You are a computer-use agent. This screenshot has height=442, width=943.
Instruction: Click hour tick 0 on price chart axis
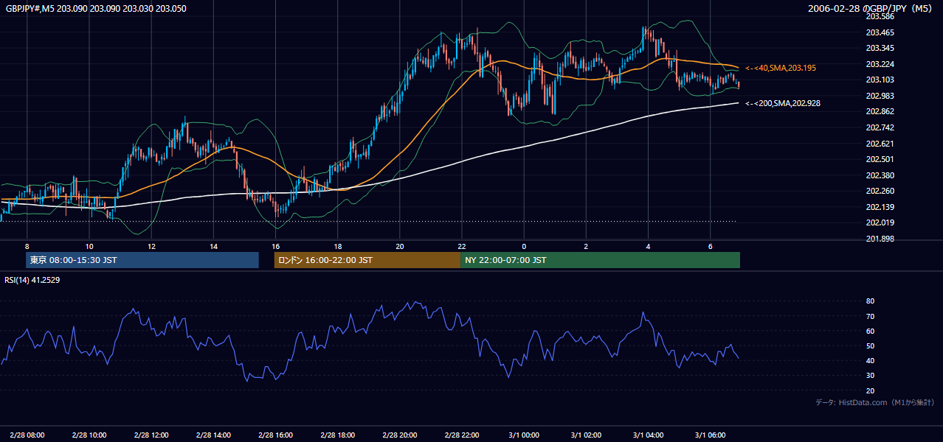[x=524, y=246]
